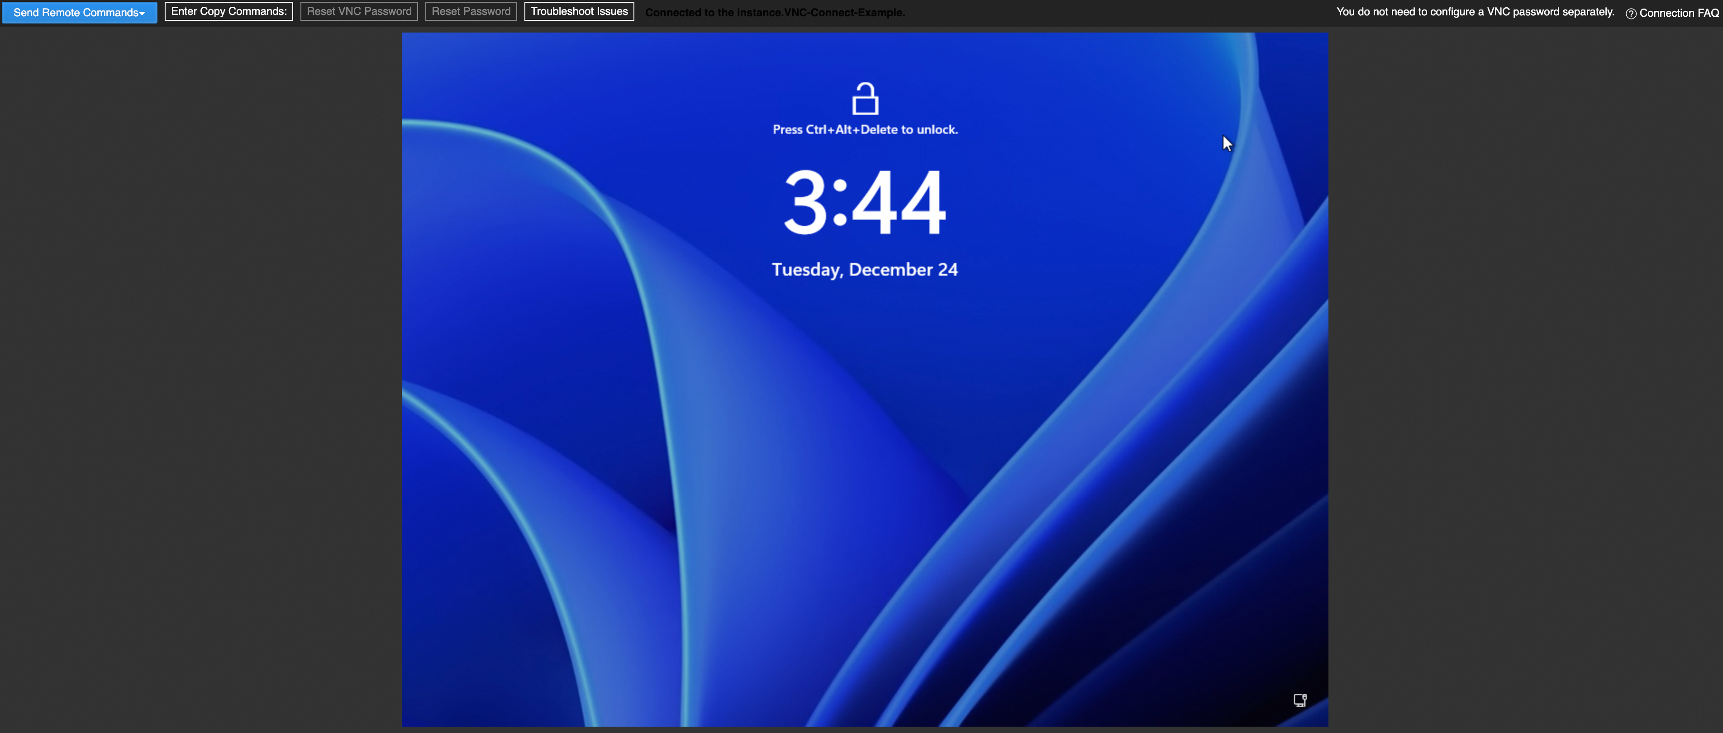
Task: Click the number 3 in the clock display
Action: pyautogui.click(x=805, y=202)
